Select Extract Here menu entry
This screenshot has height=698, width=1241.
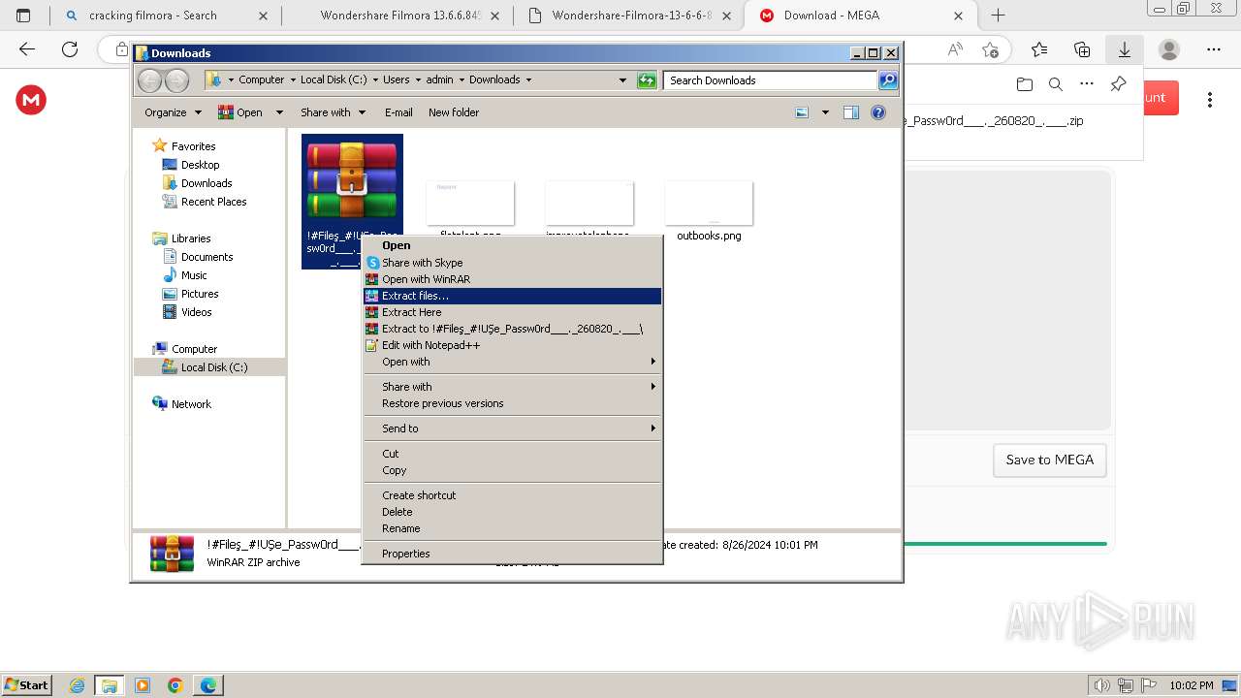pos(512,312)
